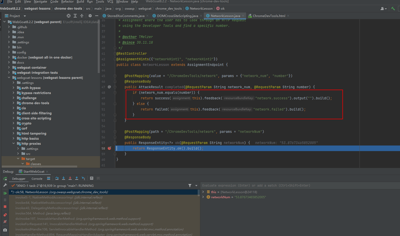This screenshot has height=236, width=400.
Task: Rerun StartWebGoat debug session
Action: click(x=5, y=179)
